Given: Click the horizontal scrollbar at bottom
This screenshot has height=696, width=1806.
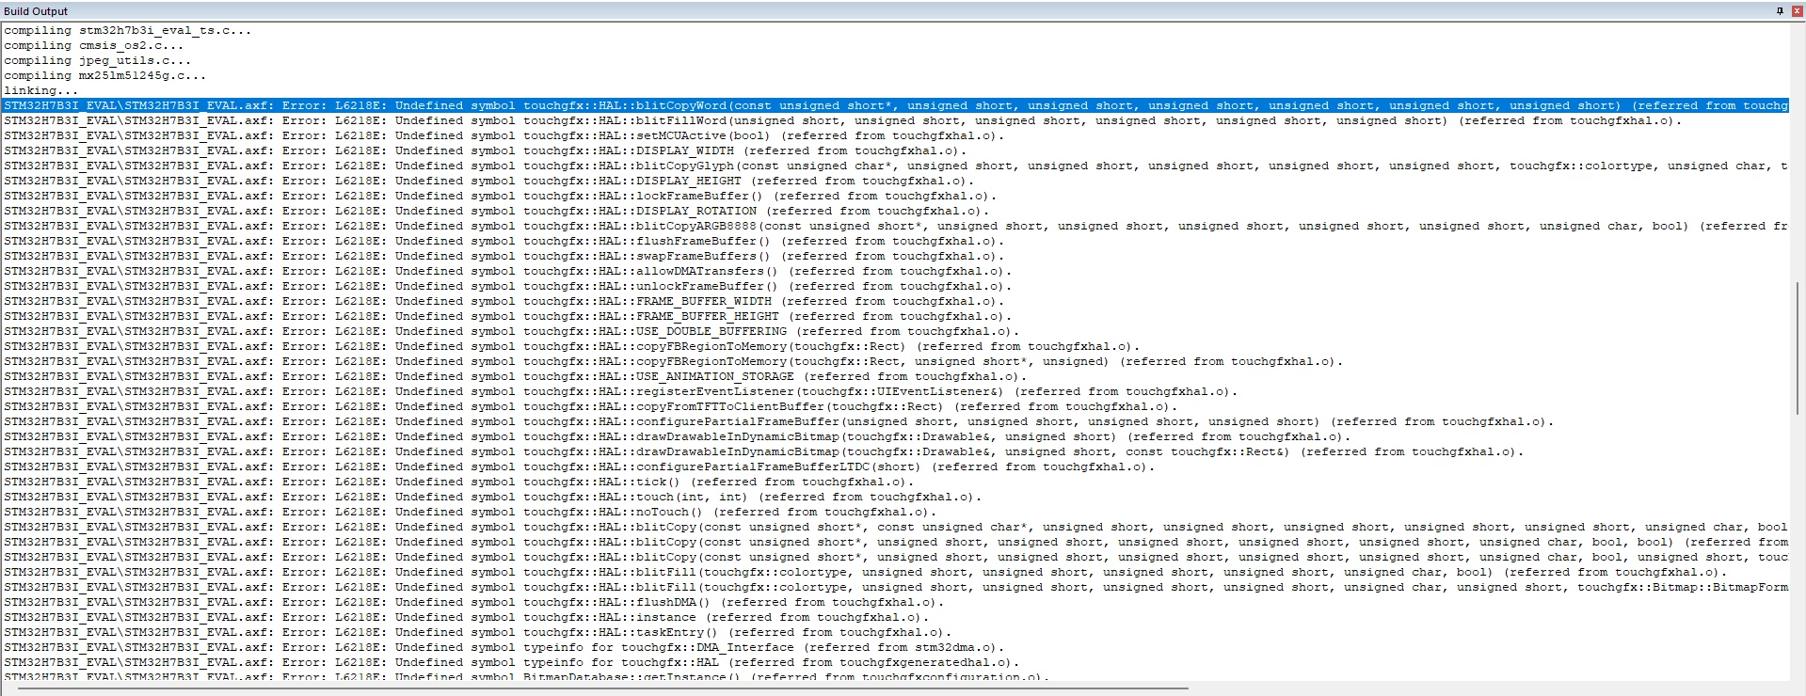Looking at the screenshot, I should coord(604,688).
